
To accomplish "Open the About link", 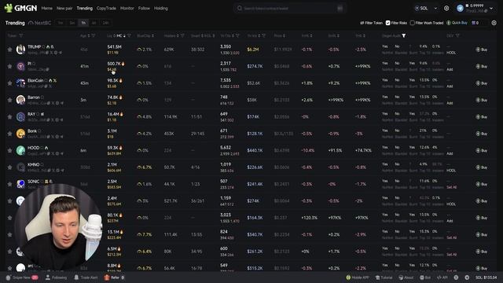I will click(406, 277).
